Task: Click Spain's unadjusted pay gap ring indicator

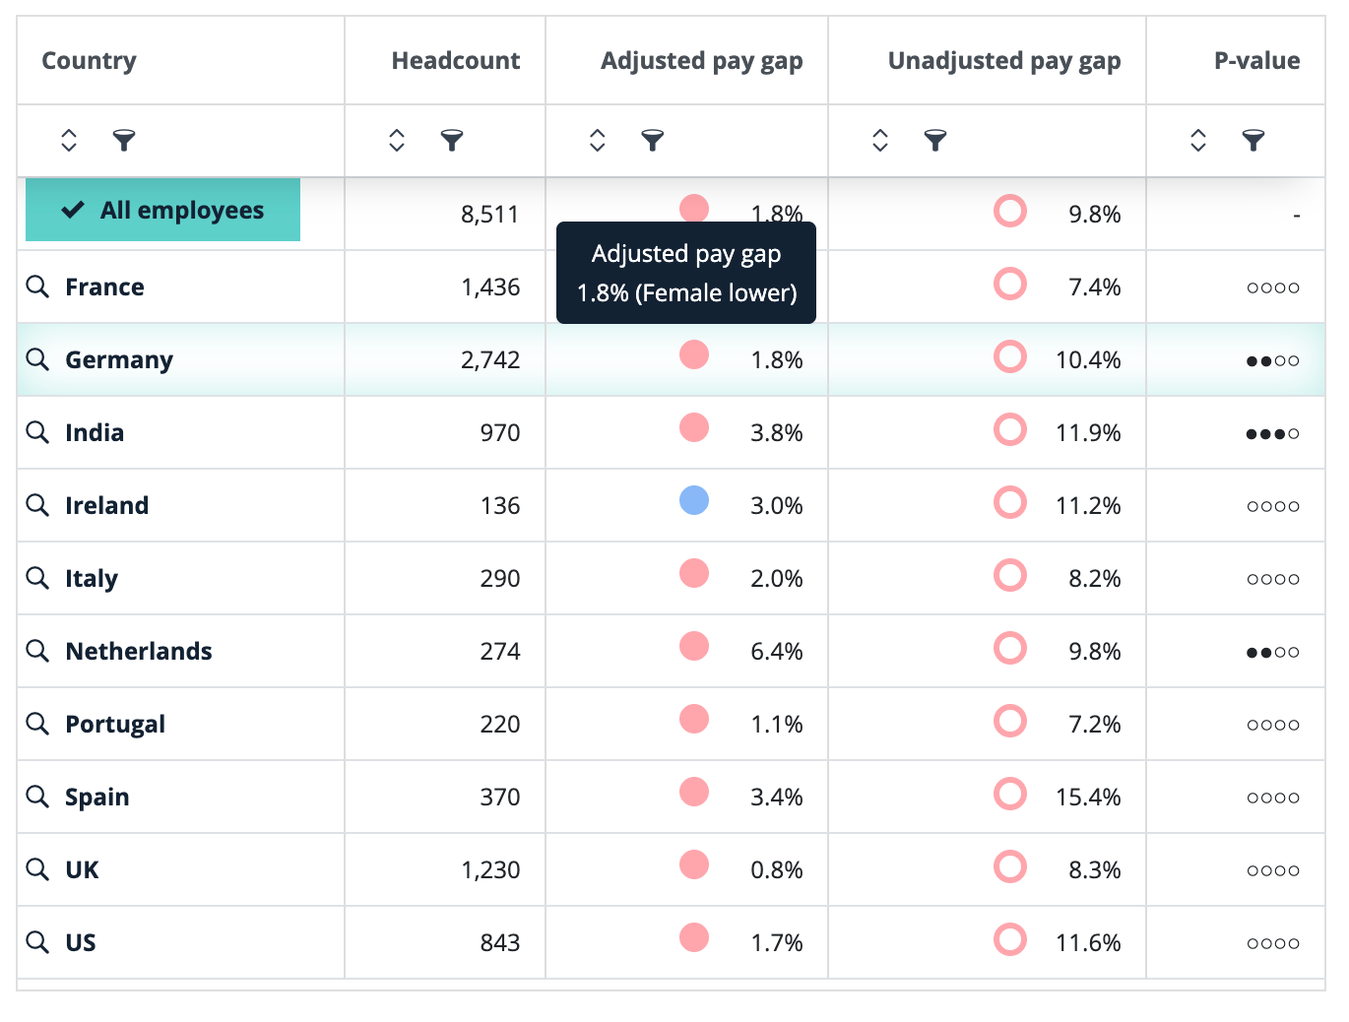Action: tap(1010, 794)
